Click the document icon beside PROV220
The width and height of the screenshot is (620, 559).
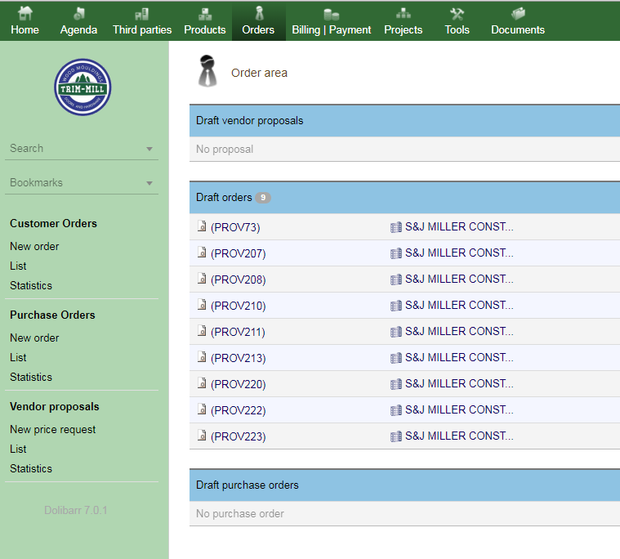pyautogui.click(x=202, y=382)
